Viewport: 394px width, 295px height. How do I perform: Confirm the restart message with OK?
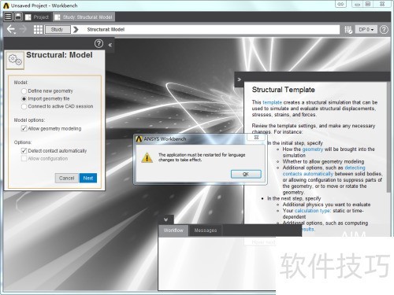pyautogui.click(x=246, y=174)
